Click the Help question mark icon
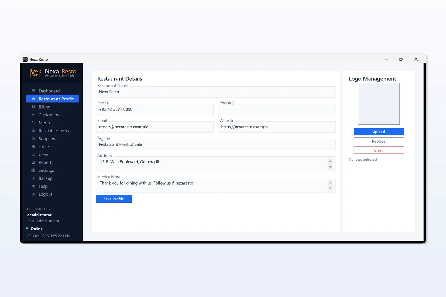 [x=33, y=186]
